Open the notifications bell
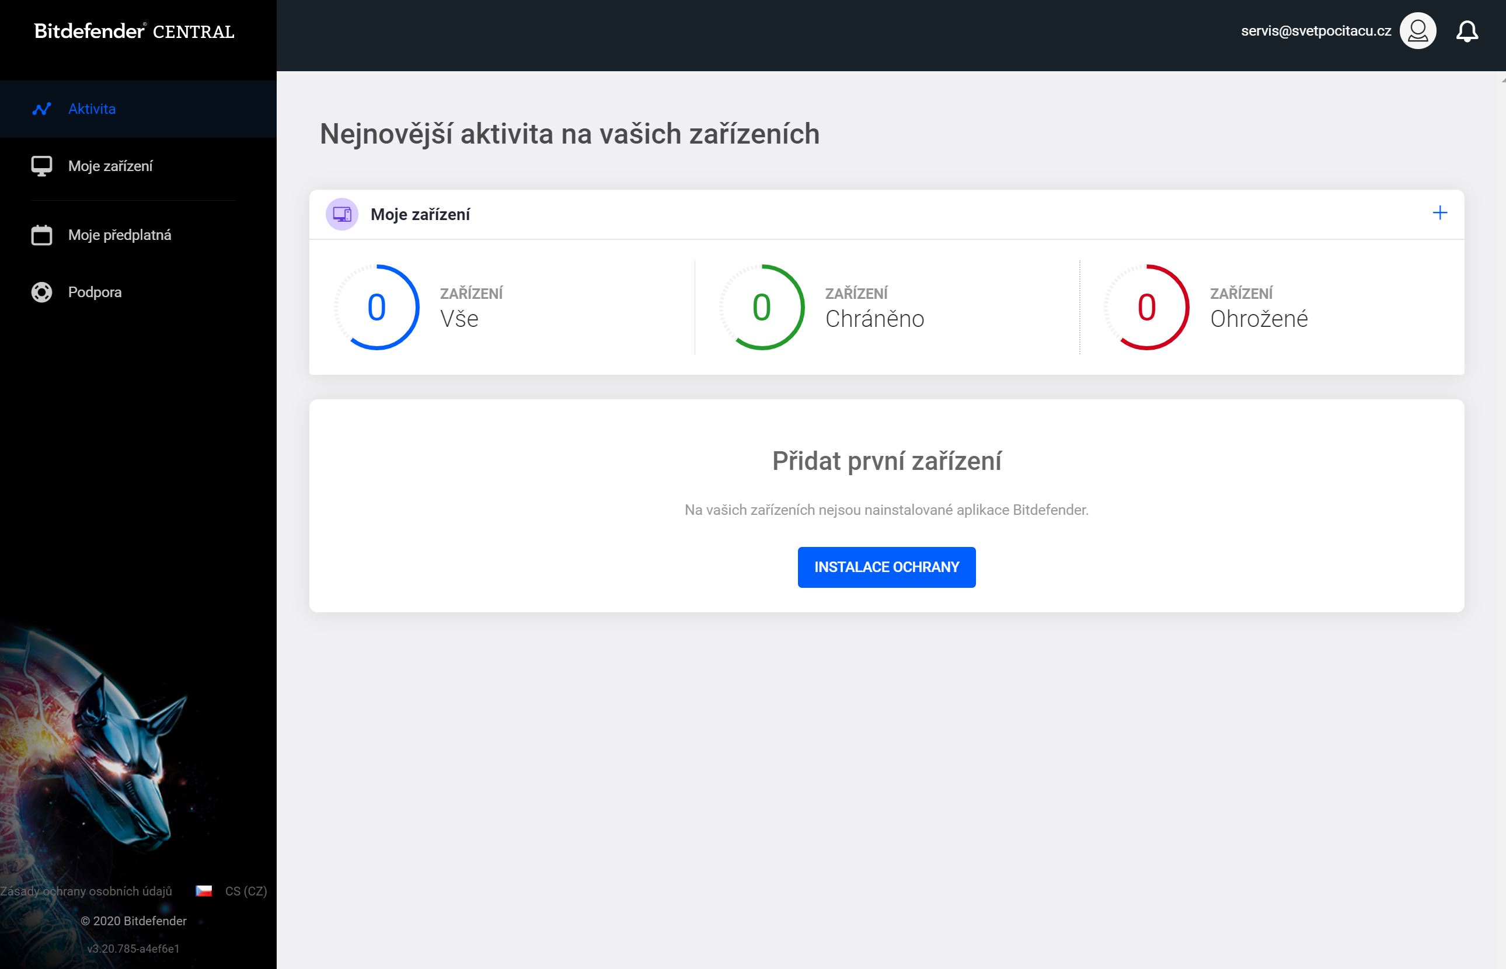Image resolution: width=1506 pixels, height=969 pixels. [1466, 31]
